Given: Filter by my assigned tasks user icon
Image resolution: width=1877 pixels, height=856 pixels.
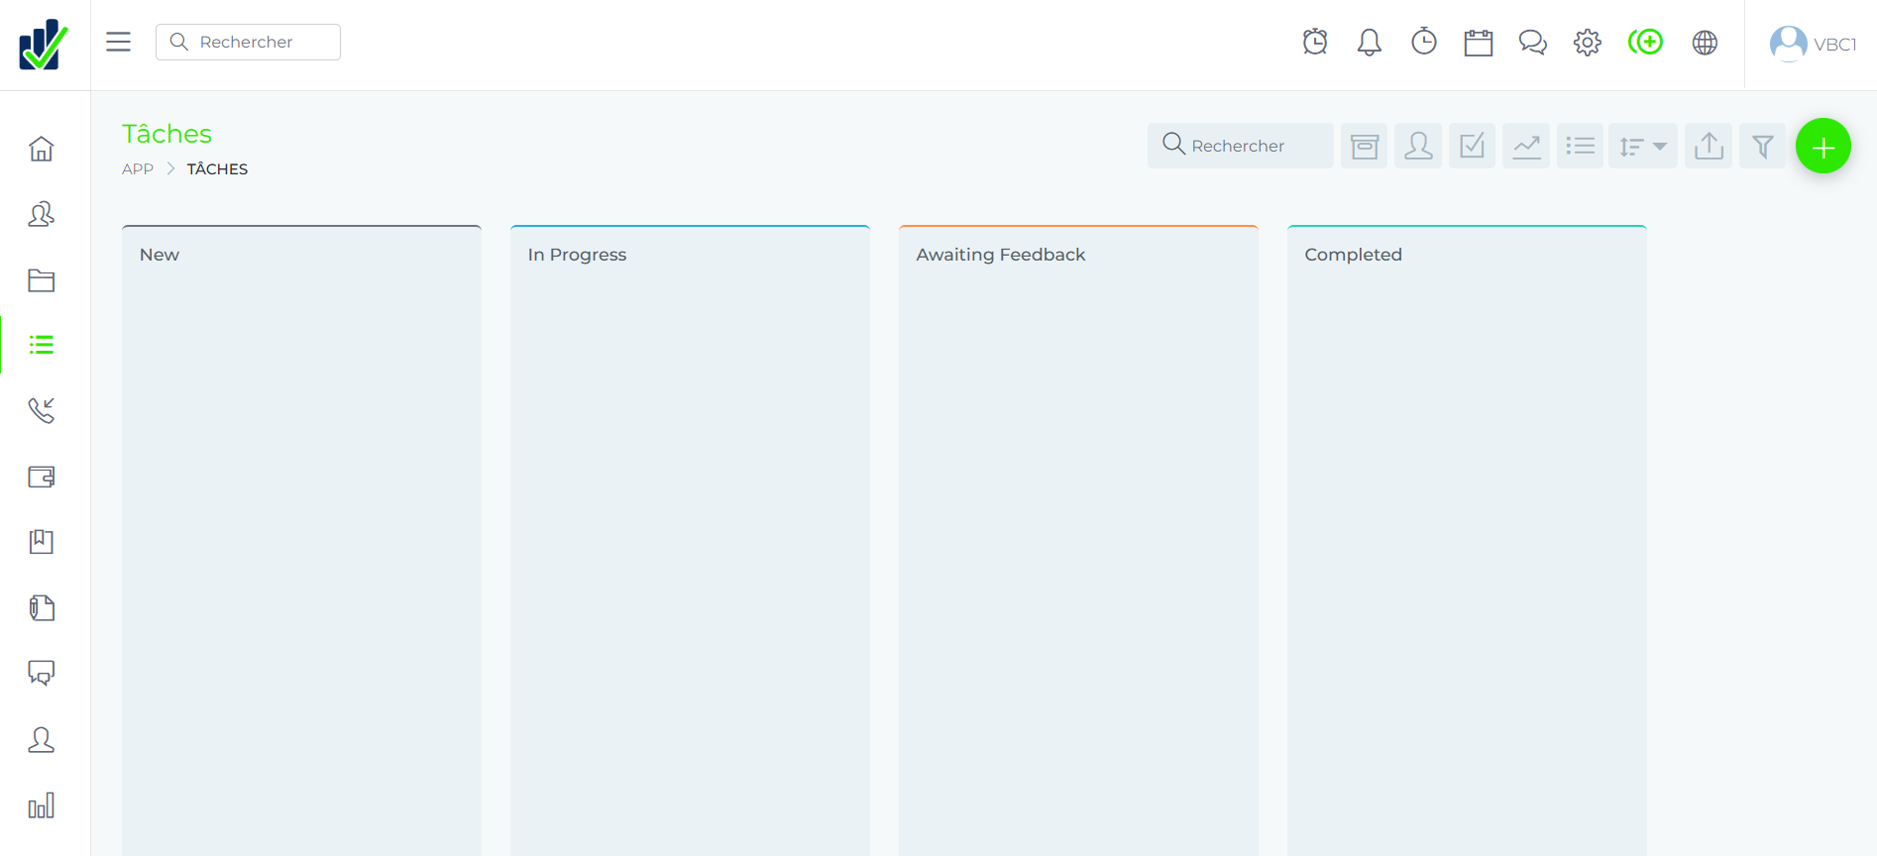Looking at the screenshot, I should click(x=1418, y=147).
